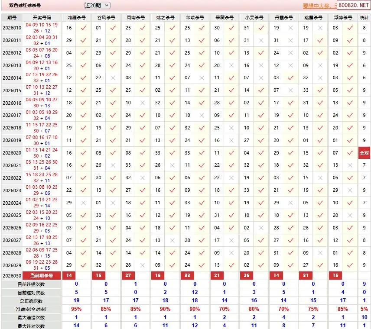This screenshot has width=371, height=329.
Task: Select the 采薇杀号 column header
Action: pos(224,17)
